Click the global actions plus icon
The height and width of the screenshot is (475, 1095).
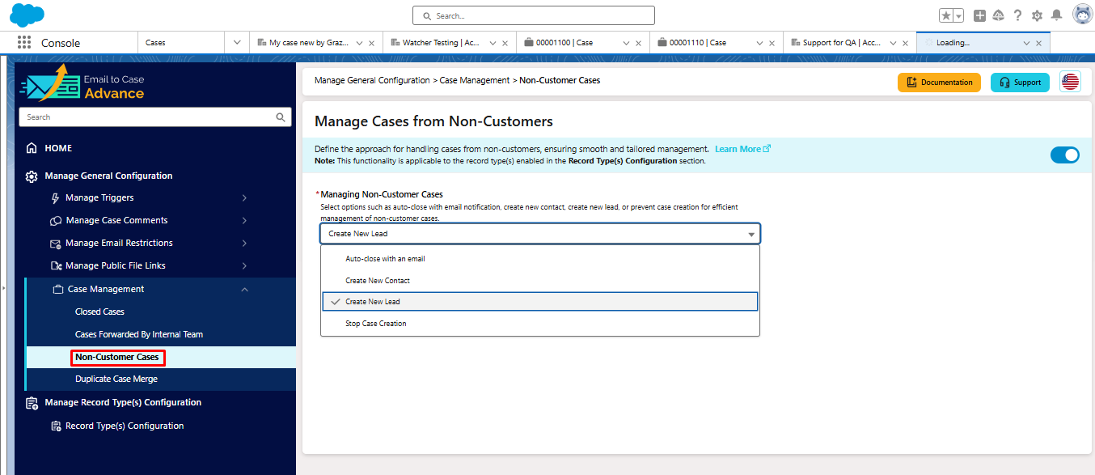pos(979,15)
